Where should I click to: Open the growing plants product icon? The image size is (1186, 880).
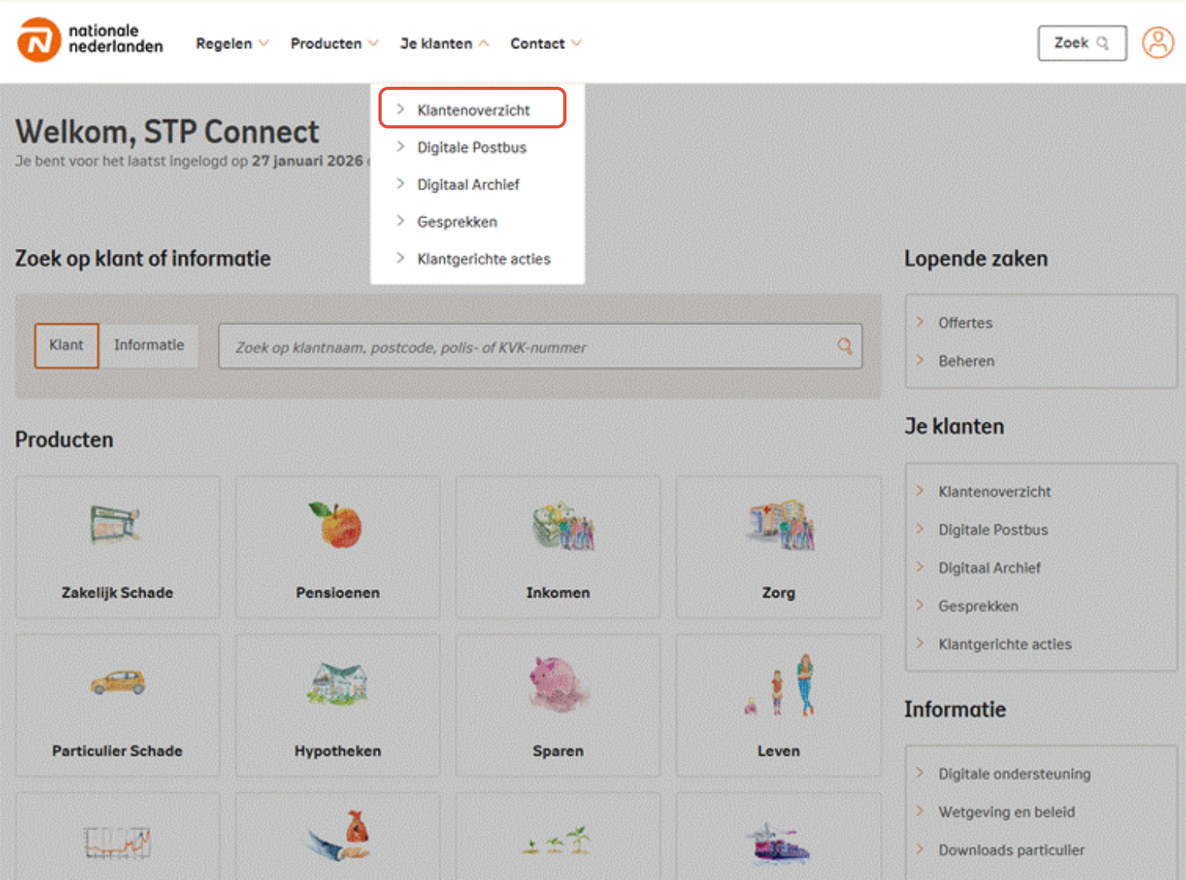point(557,841)
